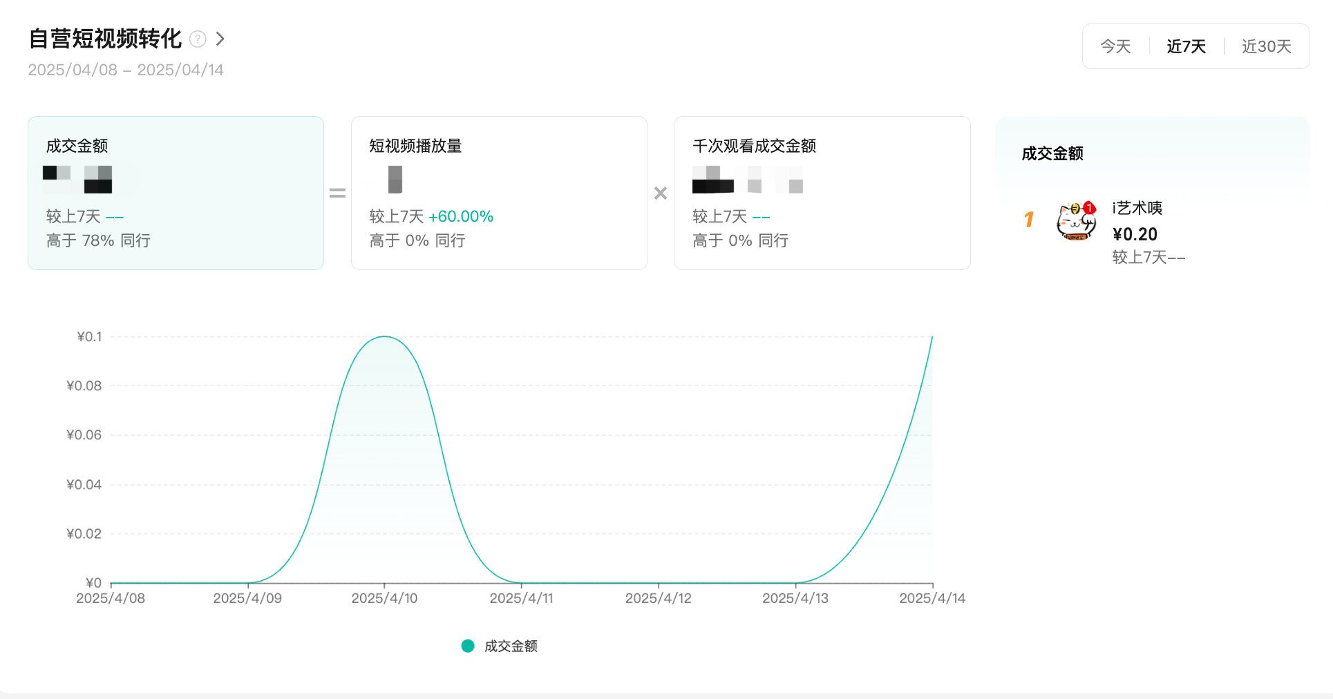Click the multiply sign between metric cards

(661, 193)
